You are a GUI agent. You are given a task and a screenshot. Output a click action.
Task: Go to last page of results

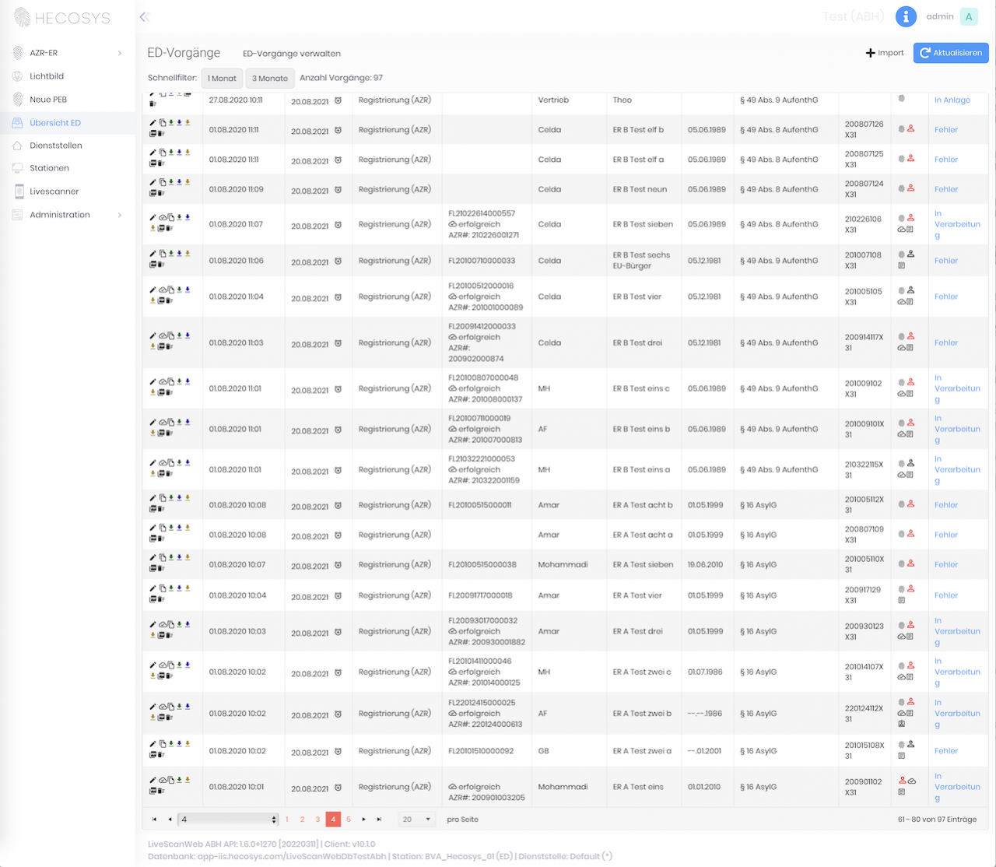click(379, 820)
